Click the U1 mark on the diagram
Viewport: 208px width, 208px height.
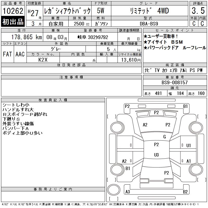click(188, 146)
